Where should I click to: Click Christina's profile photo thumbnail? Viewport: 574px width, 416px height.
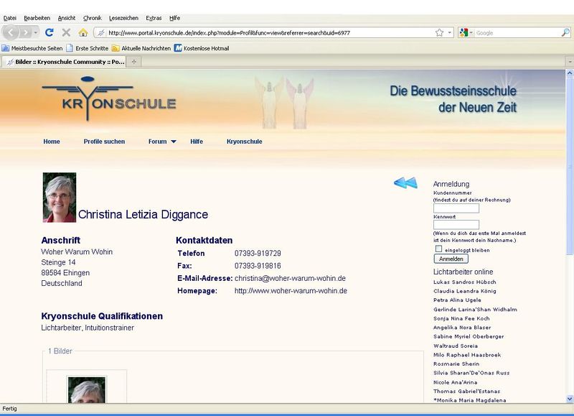pos(60,198)
